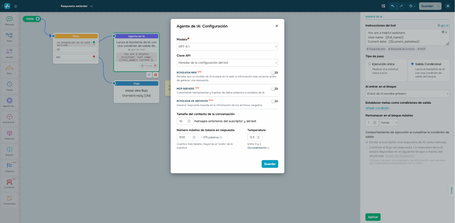Click the green Aplicar button
This screenshot has width=455, height=223.
tap(373, 217)
